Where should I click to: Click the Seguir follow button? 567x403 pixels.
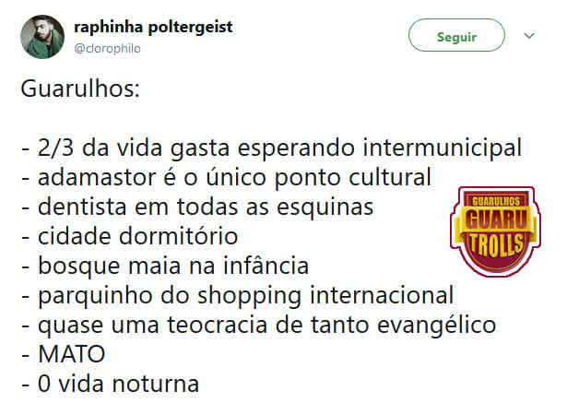[456, 35]
